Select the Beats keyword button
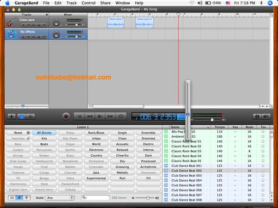Viewport: 278px width, 208px height. (x=44, y=144)
